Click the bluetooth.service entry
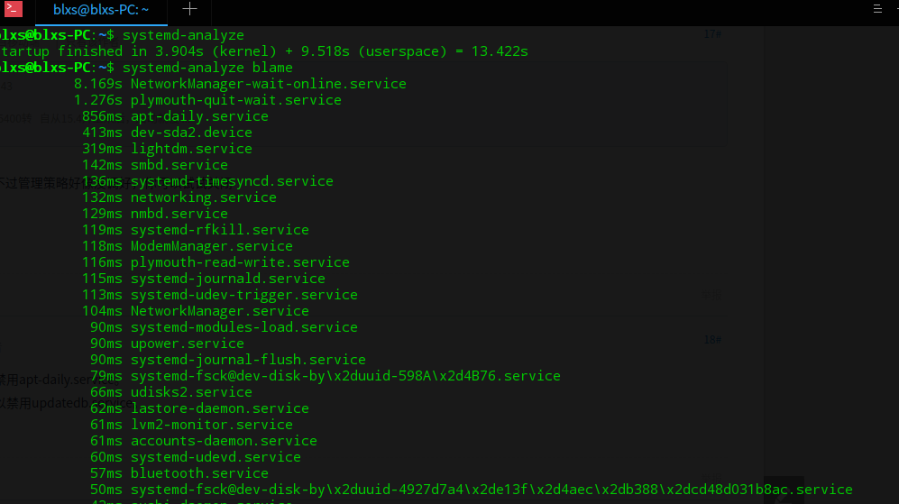 [x=199, y=473]
